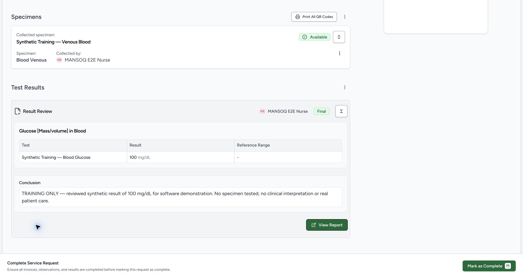Click the Reference Range column header
523x278 pixels.
tap(288, 145)
